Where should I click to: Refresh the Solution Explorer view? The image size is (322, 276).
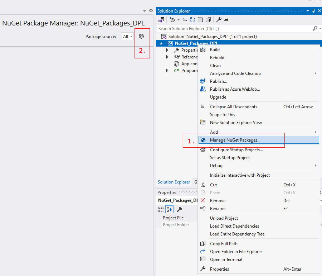coord(192,20)
